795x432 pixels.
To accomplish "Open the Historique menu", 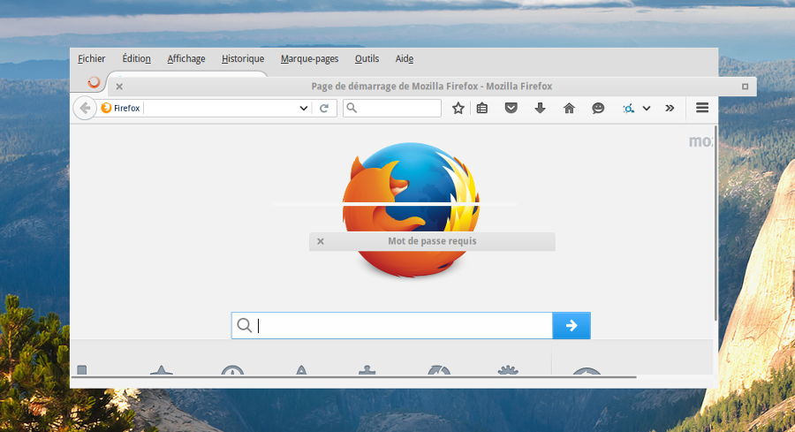I will pyautogui.click(x=243, y=59).
